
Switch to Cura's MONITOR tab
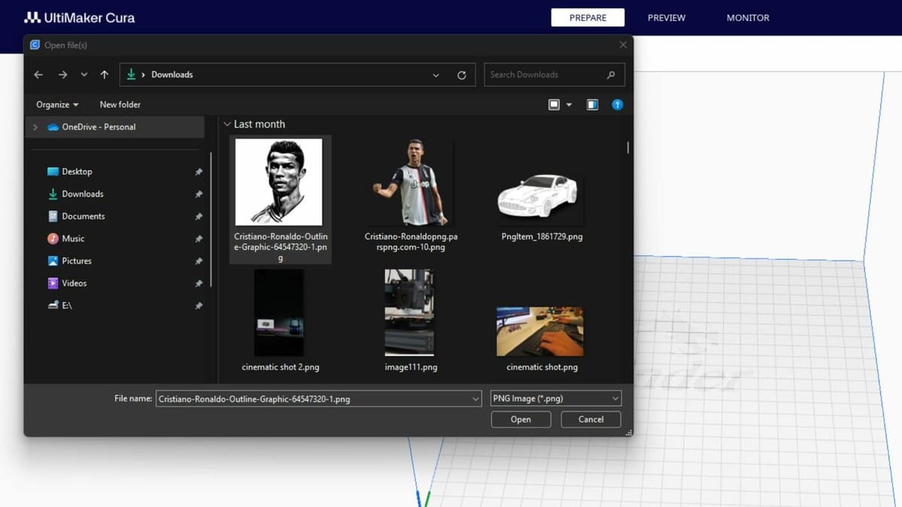[748, 17]
